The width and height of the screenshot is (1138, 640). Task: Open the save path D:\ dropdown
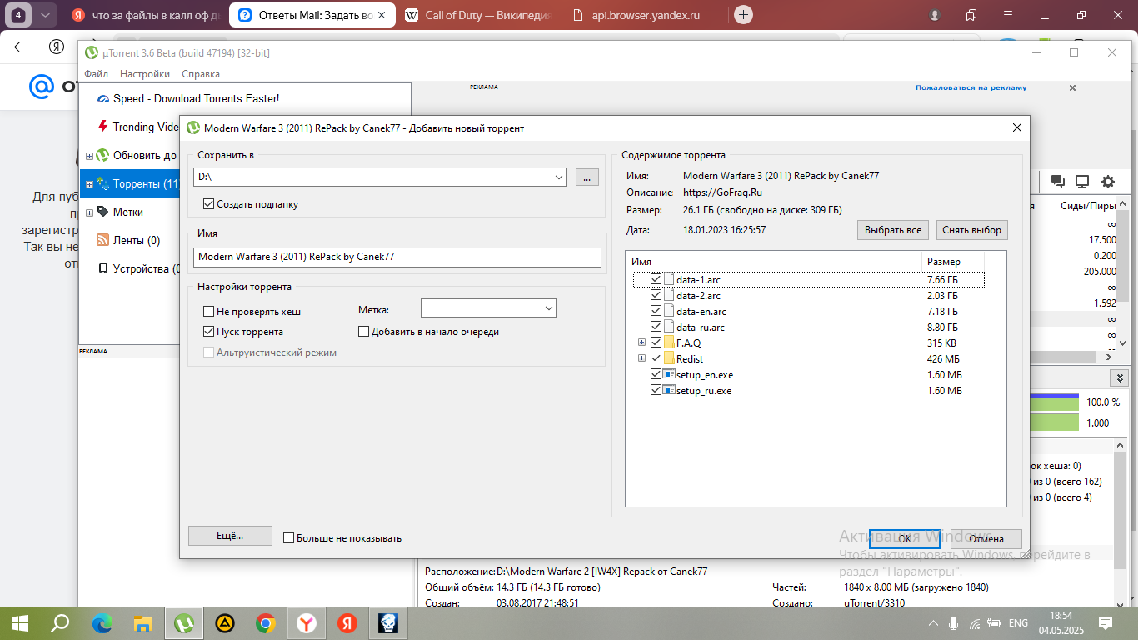coord(558,177)
